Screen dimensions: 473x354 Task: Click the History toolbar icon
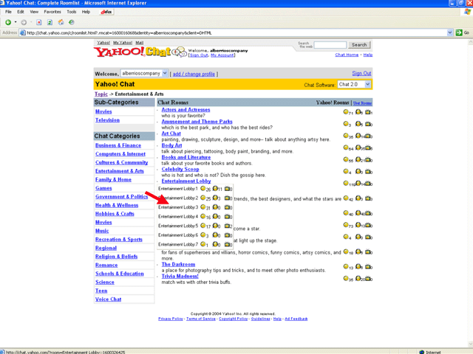pyautogui.click(x=72, y=22)
